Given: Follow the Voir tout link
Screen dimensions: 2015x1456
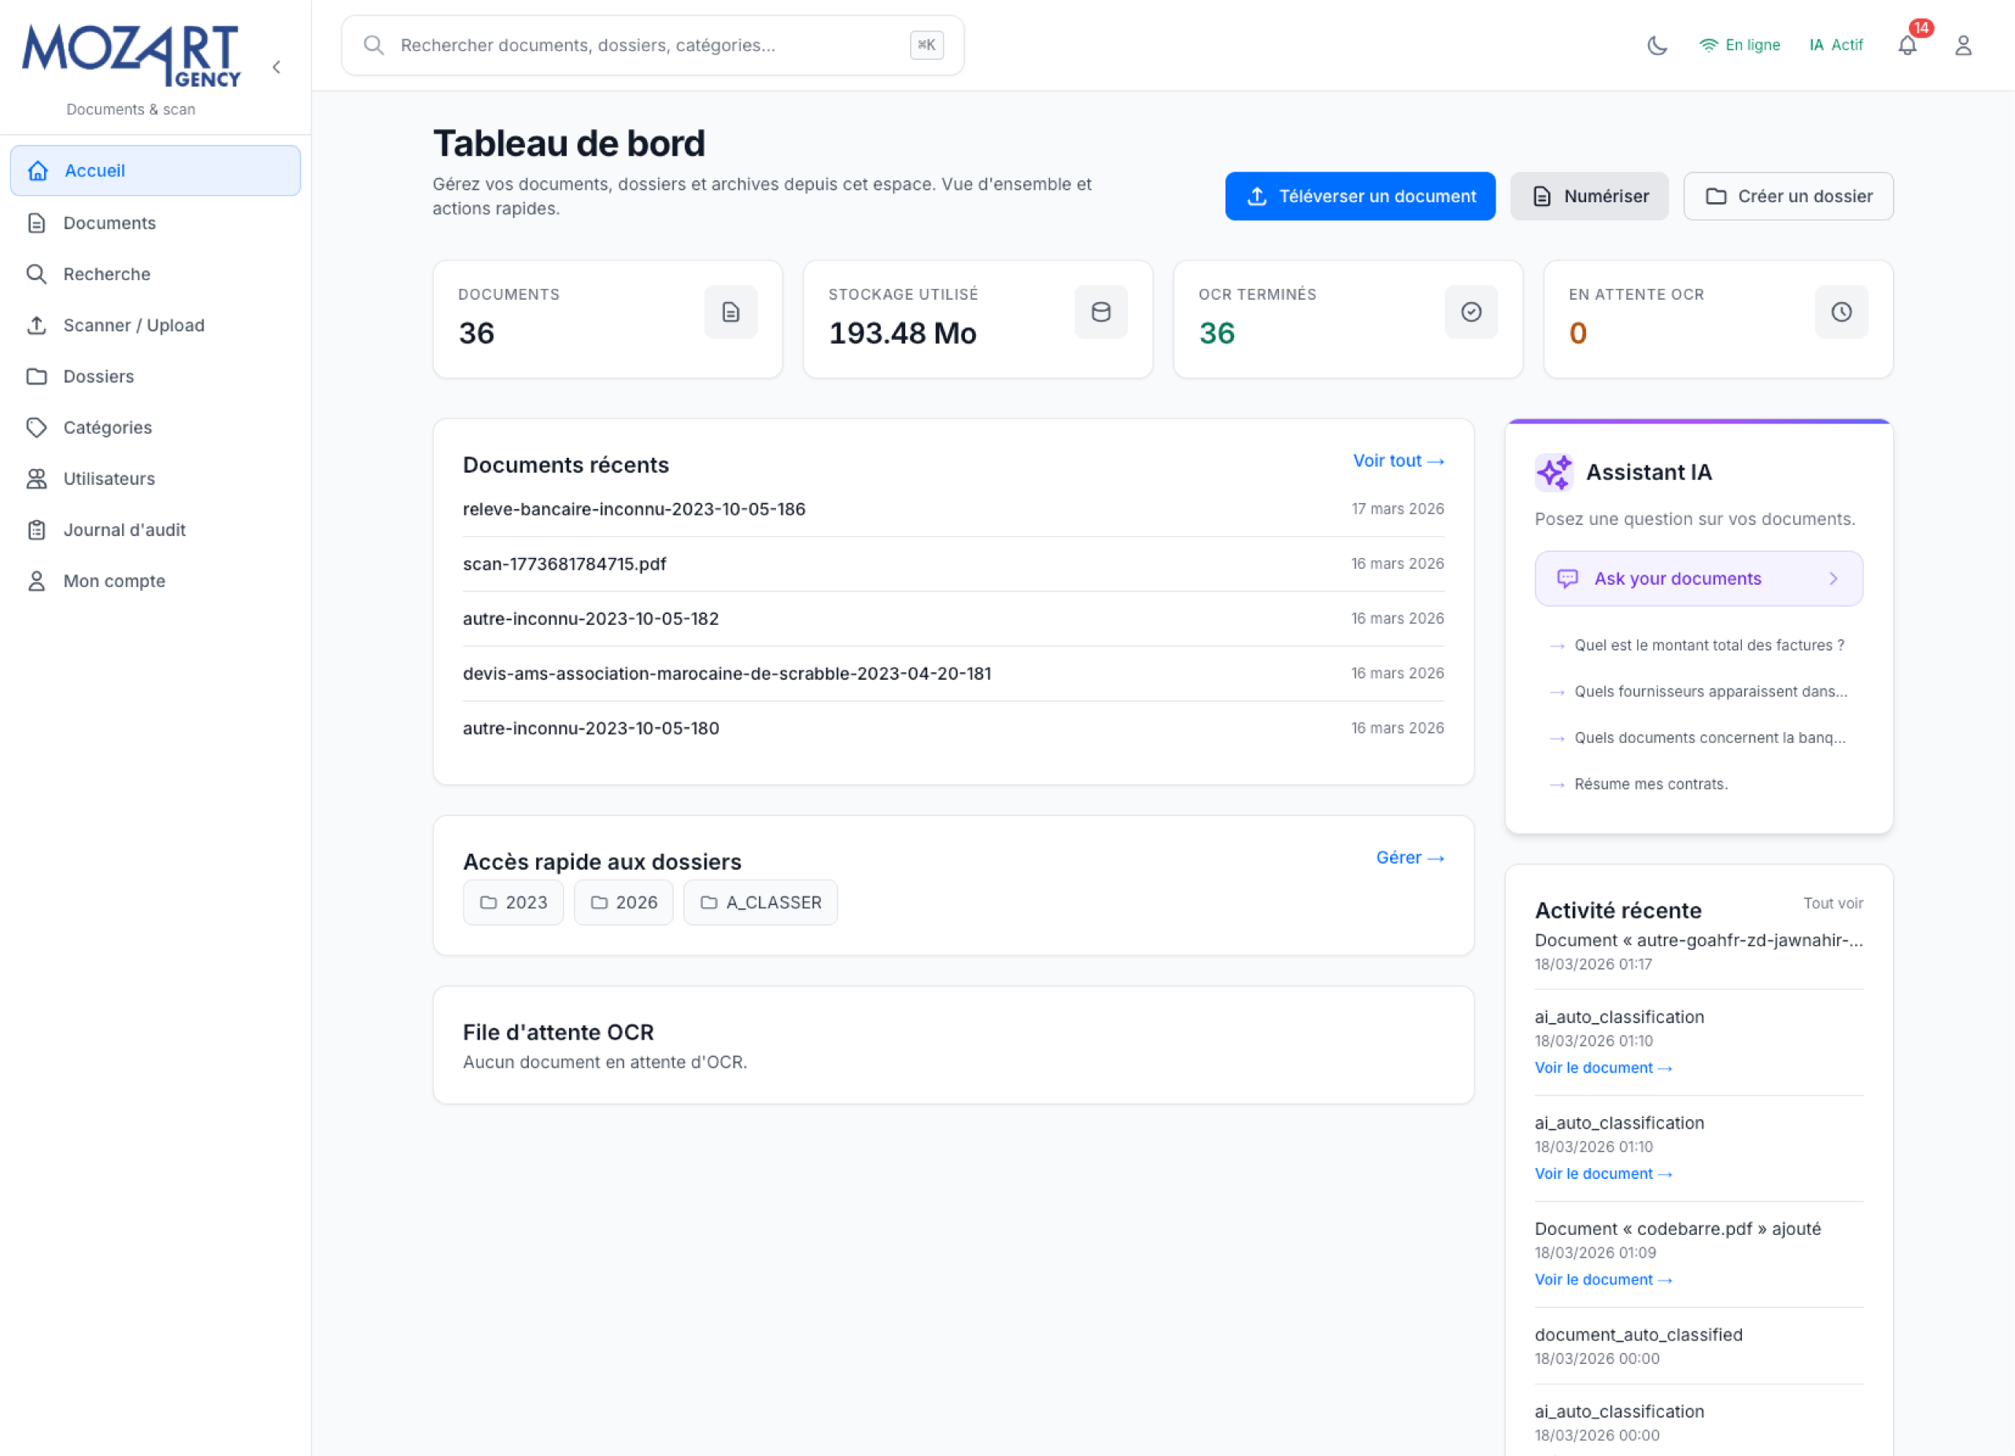Looking at the screenshot, I should (x=1398, y=461).
